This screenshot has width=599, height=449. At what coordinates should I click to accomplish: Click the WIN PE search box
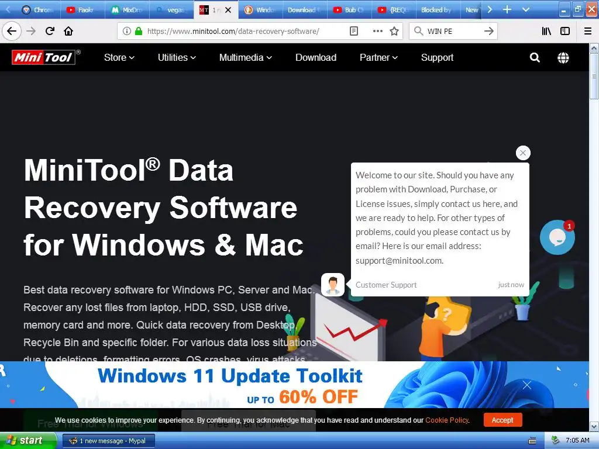pyautogui.click(x=453, y=31)
